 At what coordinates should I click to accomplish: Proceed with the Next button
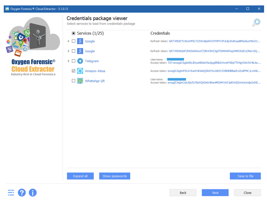click(x=215, y=193)
